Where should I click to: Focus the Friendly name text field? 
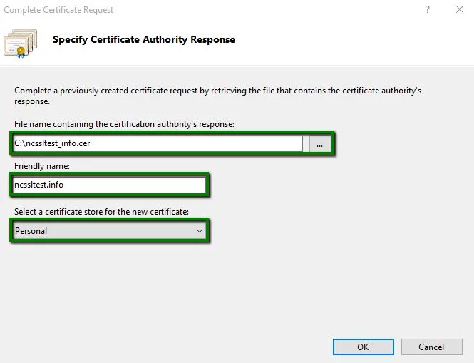pyautogui.click(x=108, y=185)
